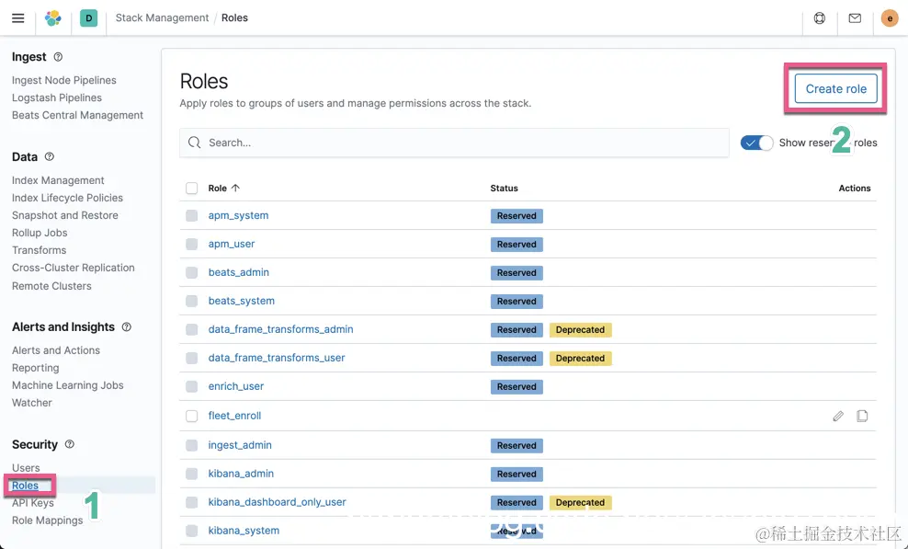Select all roles with header checkbox
Screen dimensions: 908x549
click(x=192, y=188)
